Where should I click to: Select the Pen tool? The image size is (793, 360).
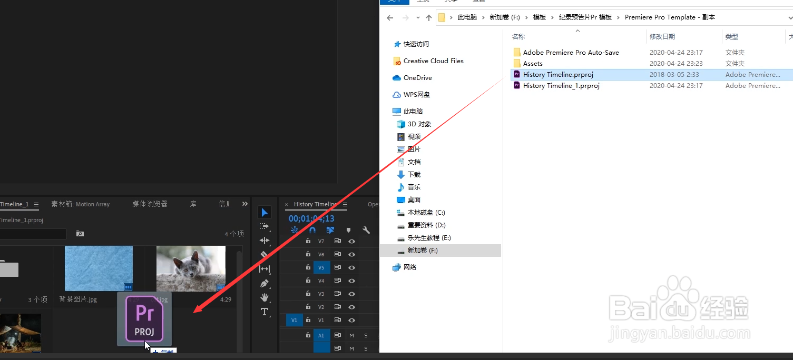pos(265,283)
